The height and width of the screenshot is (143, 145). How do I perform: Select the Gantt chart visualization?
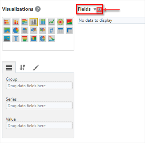52,38
